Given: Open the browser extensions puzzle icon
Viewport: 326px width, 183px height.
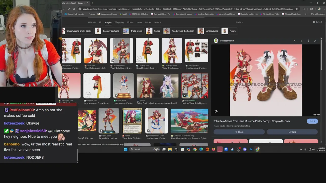Looking at the screenshot, I should click(304, 9).
